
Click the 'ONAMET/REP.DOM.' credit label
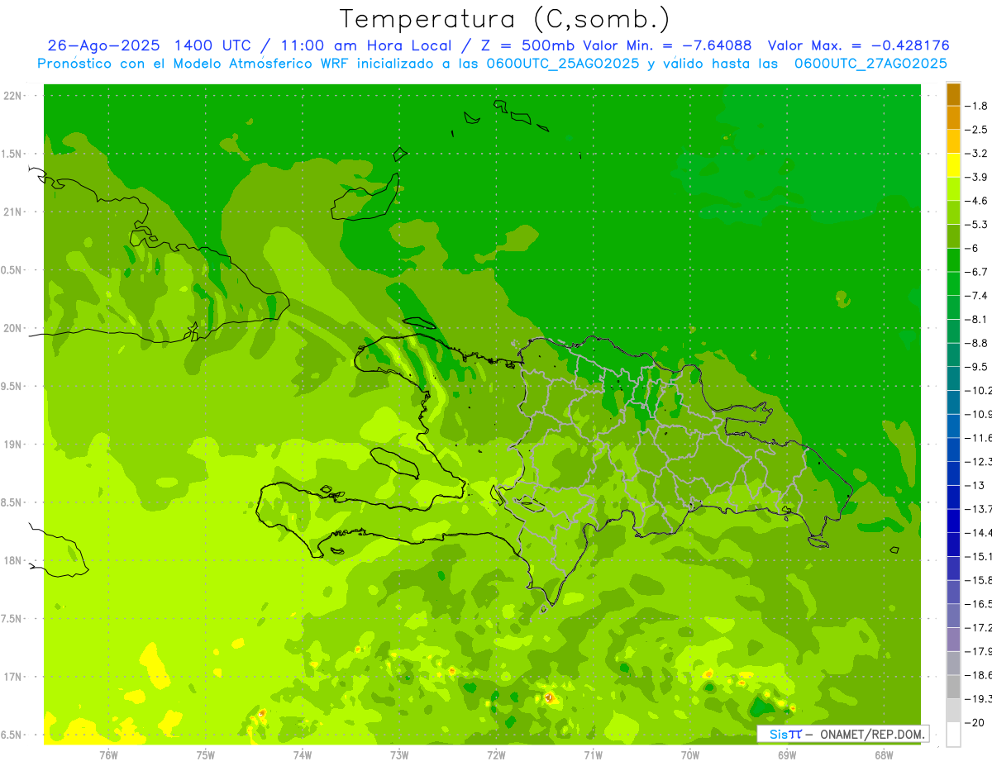871,734
